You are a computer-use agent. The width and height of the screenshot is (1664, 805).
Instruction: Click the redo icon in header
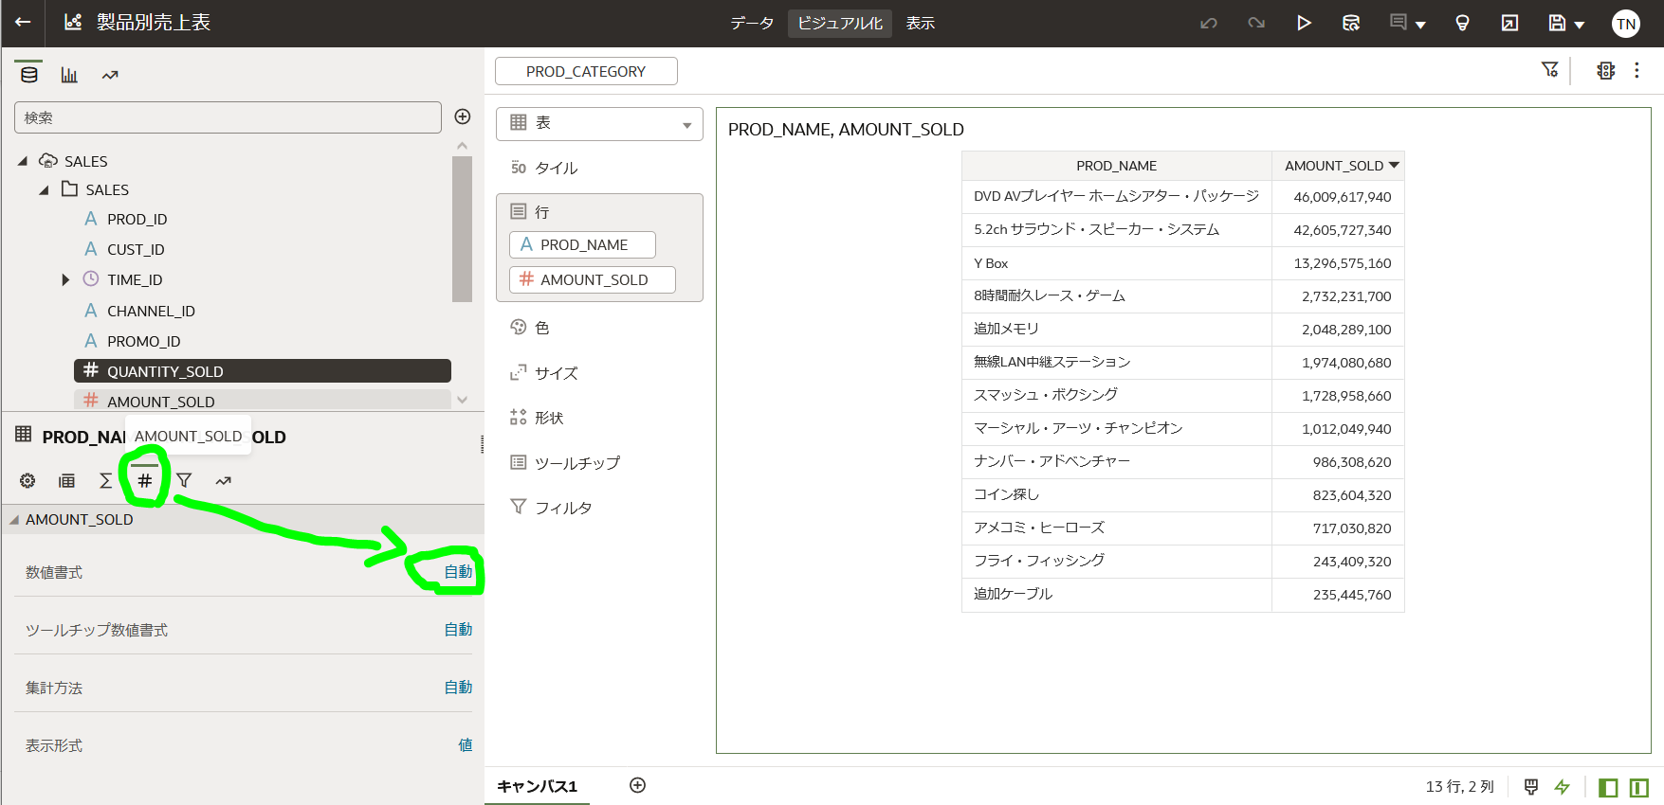(1256, 23)
